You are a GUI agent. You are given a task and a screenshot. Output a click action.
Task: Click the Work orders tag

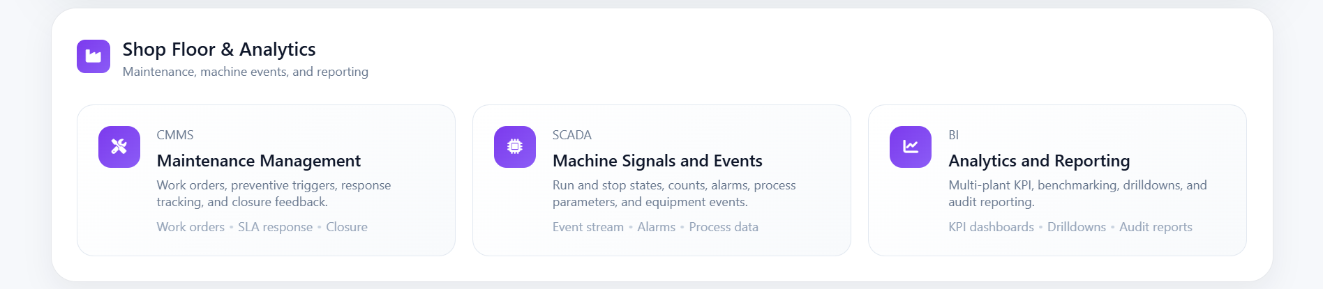[x=190, y=227]
